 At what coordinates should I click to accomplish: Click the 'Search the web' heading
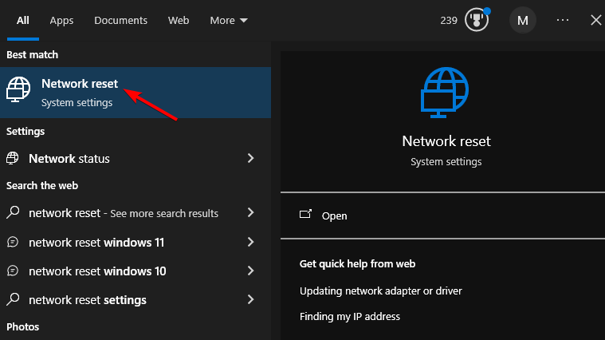coord(42,185)
